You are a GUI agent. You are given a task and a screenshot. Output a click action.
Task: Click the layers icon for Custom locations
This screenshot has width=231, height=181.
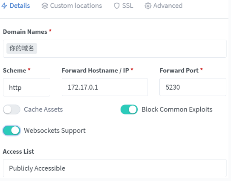pos(45,6)
